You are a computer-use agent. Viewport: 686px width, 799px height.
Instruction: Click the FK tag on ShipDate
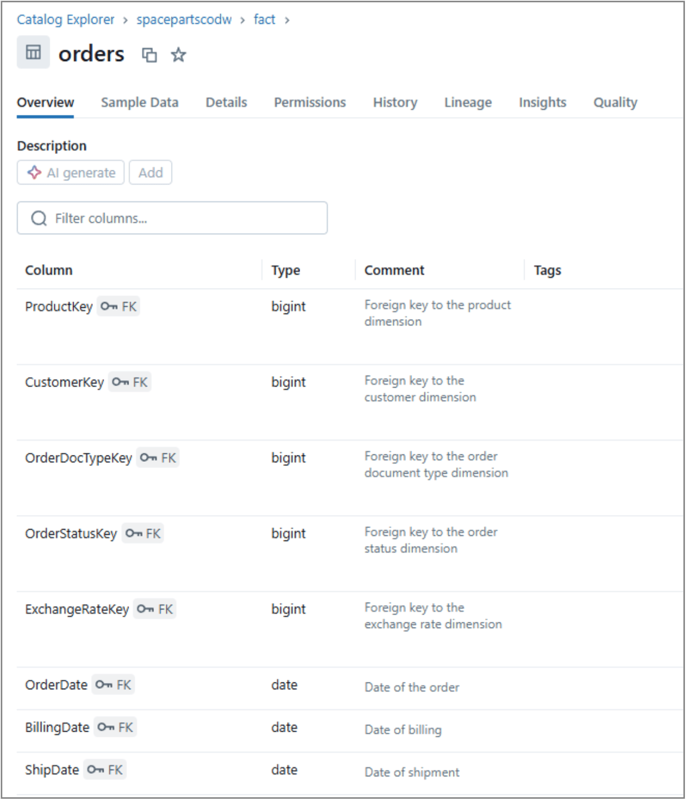(105, 769)
